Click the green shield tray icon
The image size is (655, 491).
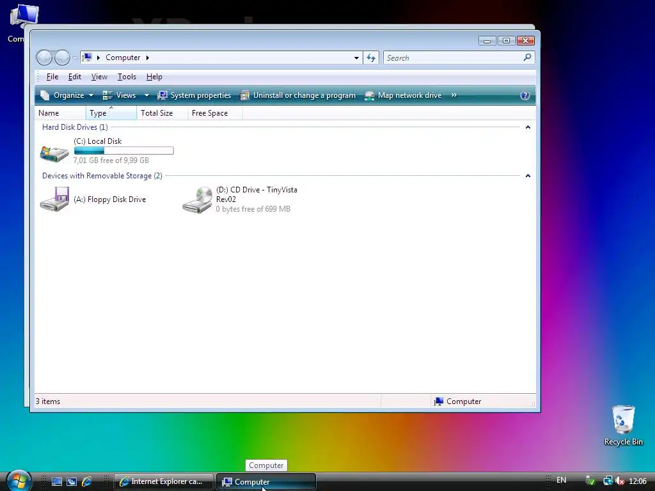(x=590, y=481)
